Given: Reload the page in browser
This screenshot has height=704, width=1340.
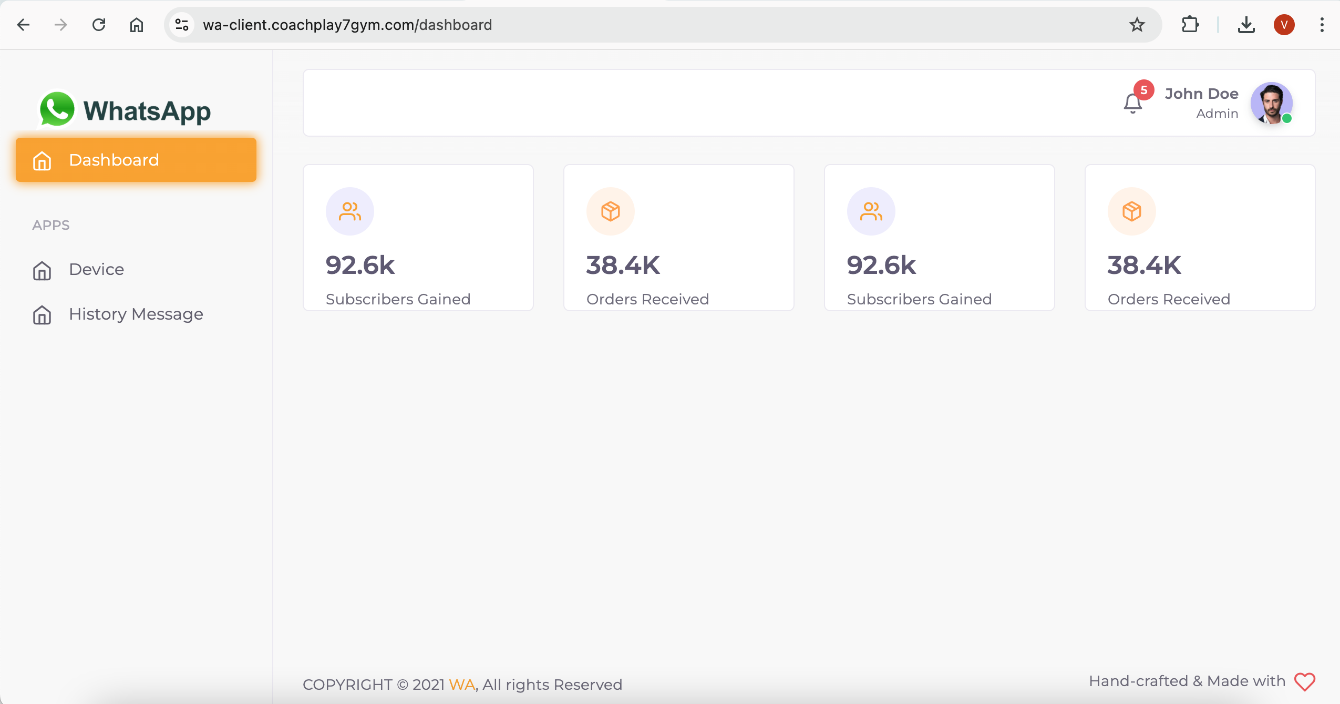Looking at the screenshot, I should pyautogui.click(x=99, y=25).
